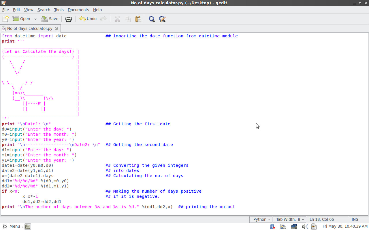
Task: Print the current file
Action: [68, 19]
